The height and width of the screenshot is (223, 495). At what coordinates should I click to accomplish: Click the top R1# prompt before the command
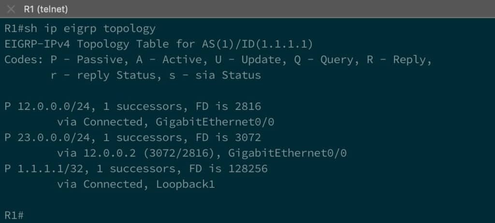tap(14, 29)
